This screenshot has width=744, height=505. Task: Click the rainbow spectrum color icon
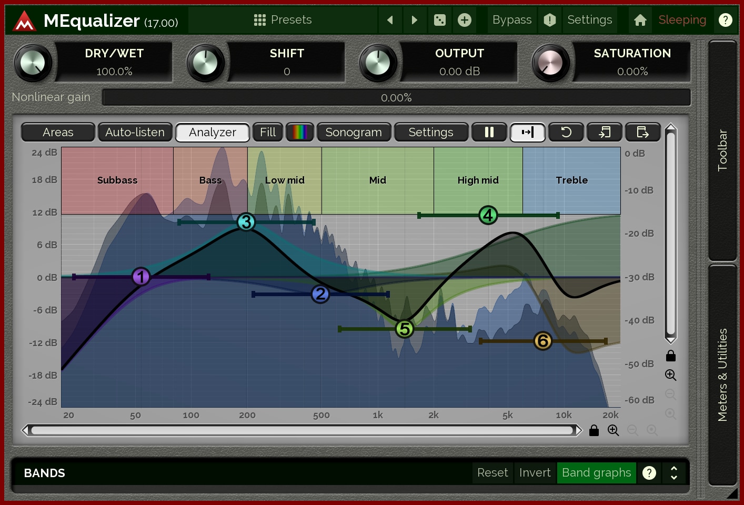pos(299,132)
